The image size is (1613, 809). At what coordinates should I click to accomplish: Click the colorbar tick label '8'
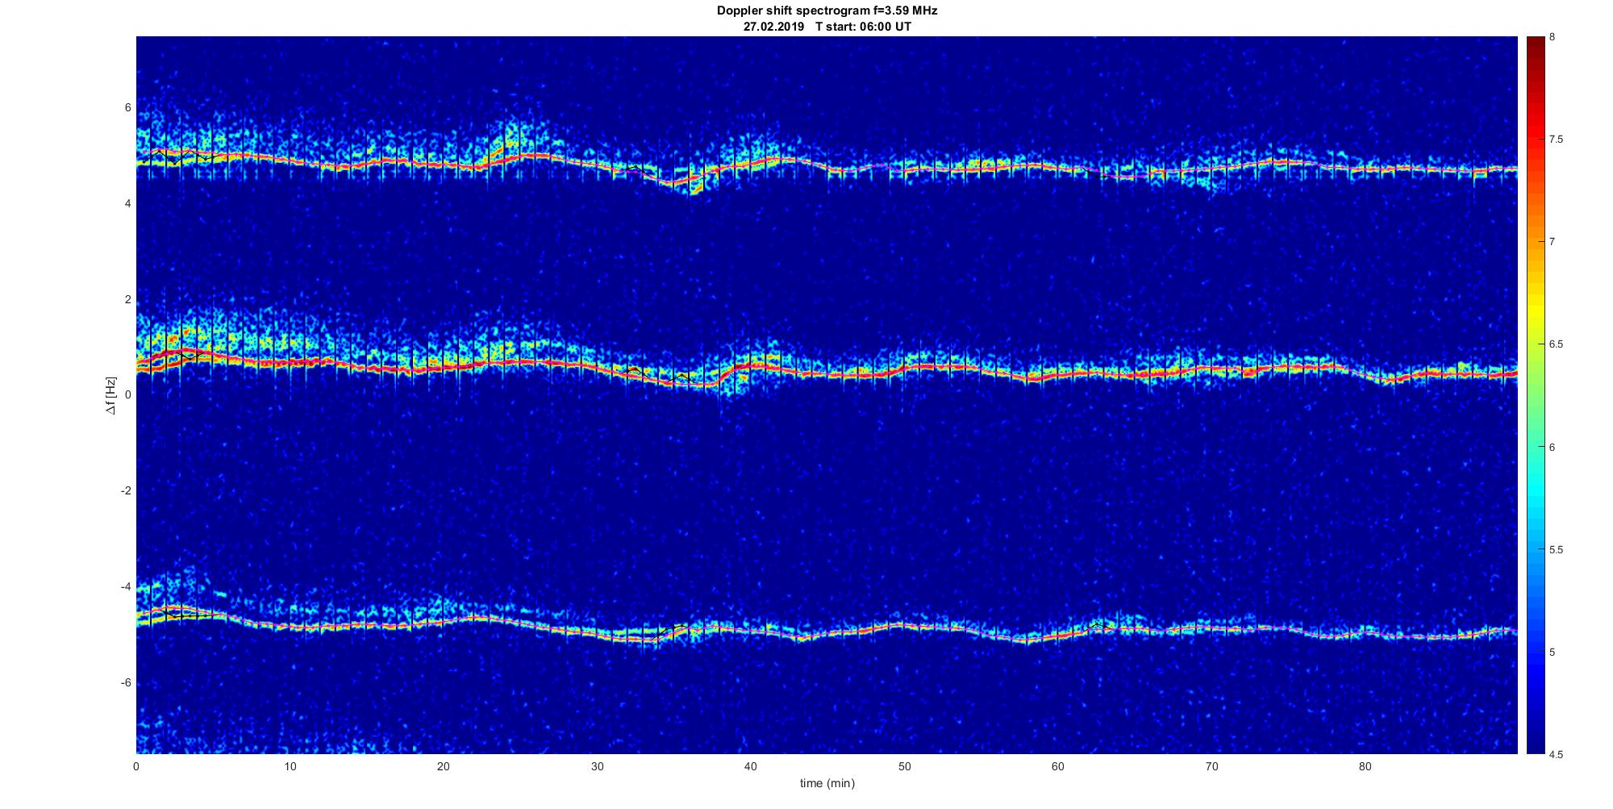[1552, 37]
